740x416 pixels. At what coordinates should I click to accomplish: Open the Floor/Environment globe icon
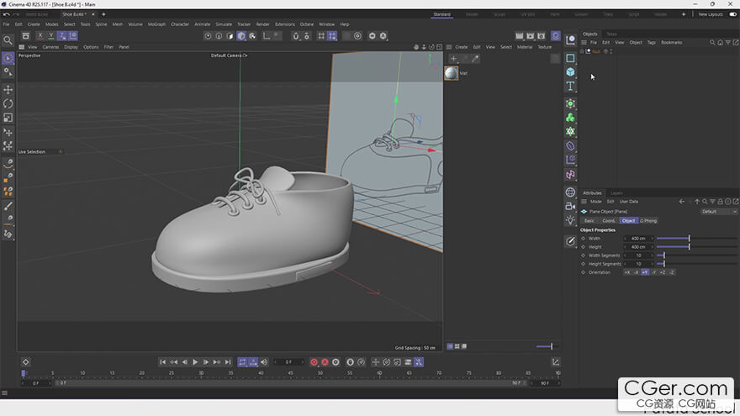(571, 192)
